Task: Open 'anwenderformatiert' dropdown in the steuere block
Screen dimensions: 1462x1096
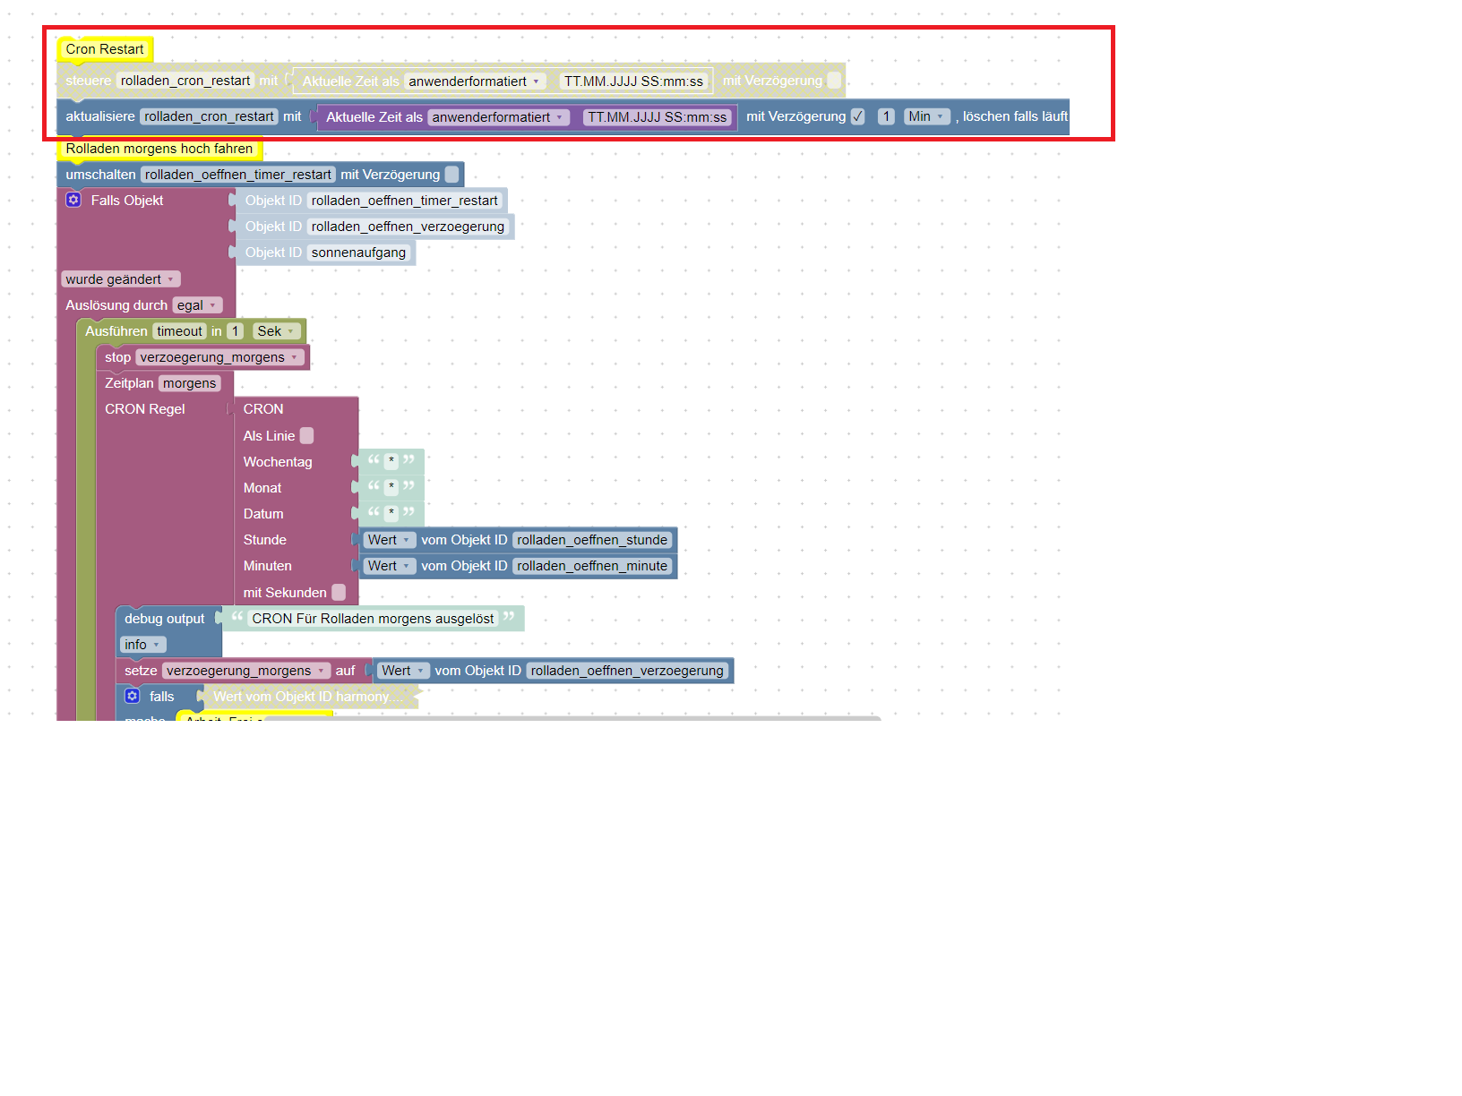Action: coord(475,81)
